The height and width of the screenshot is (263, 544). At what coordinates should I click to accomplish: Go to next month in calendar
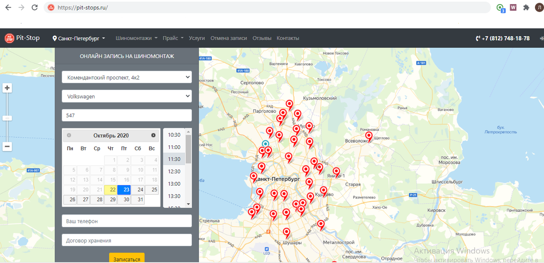pyautogui.click(x=153, y=135)
